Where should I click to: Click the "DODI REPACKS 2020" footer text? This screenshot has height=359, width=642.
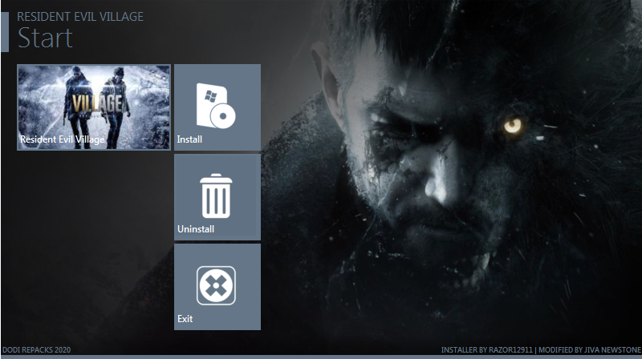[x=36, y=350]
